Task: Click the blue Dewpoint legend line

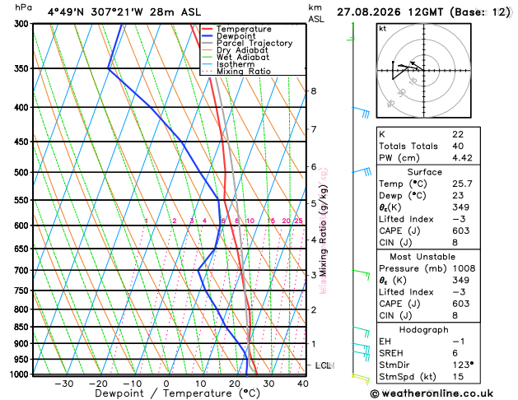Action: point(208,36)
